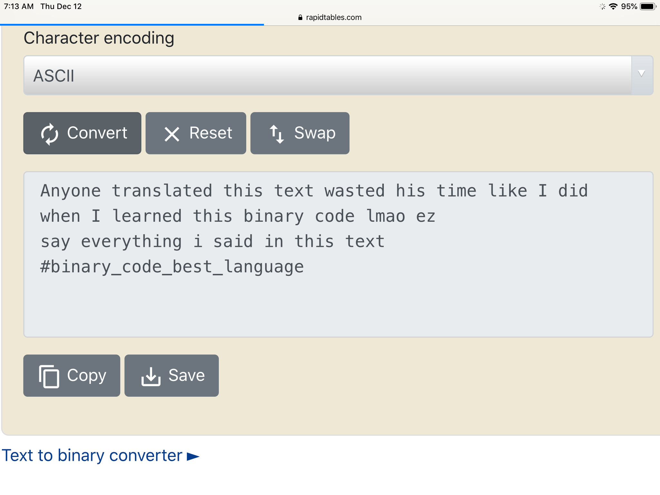This screenshot has width=660, height=495.
Task: Click the Swap button label
Action: coord(315,133)
